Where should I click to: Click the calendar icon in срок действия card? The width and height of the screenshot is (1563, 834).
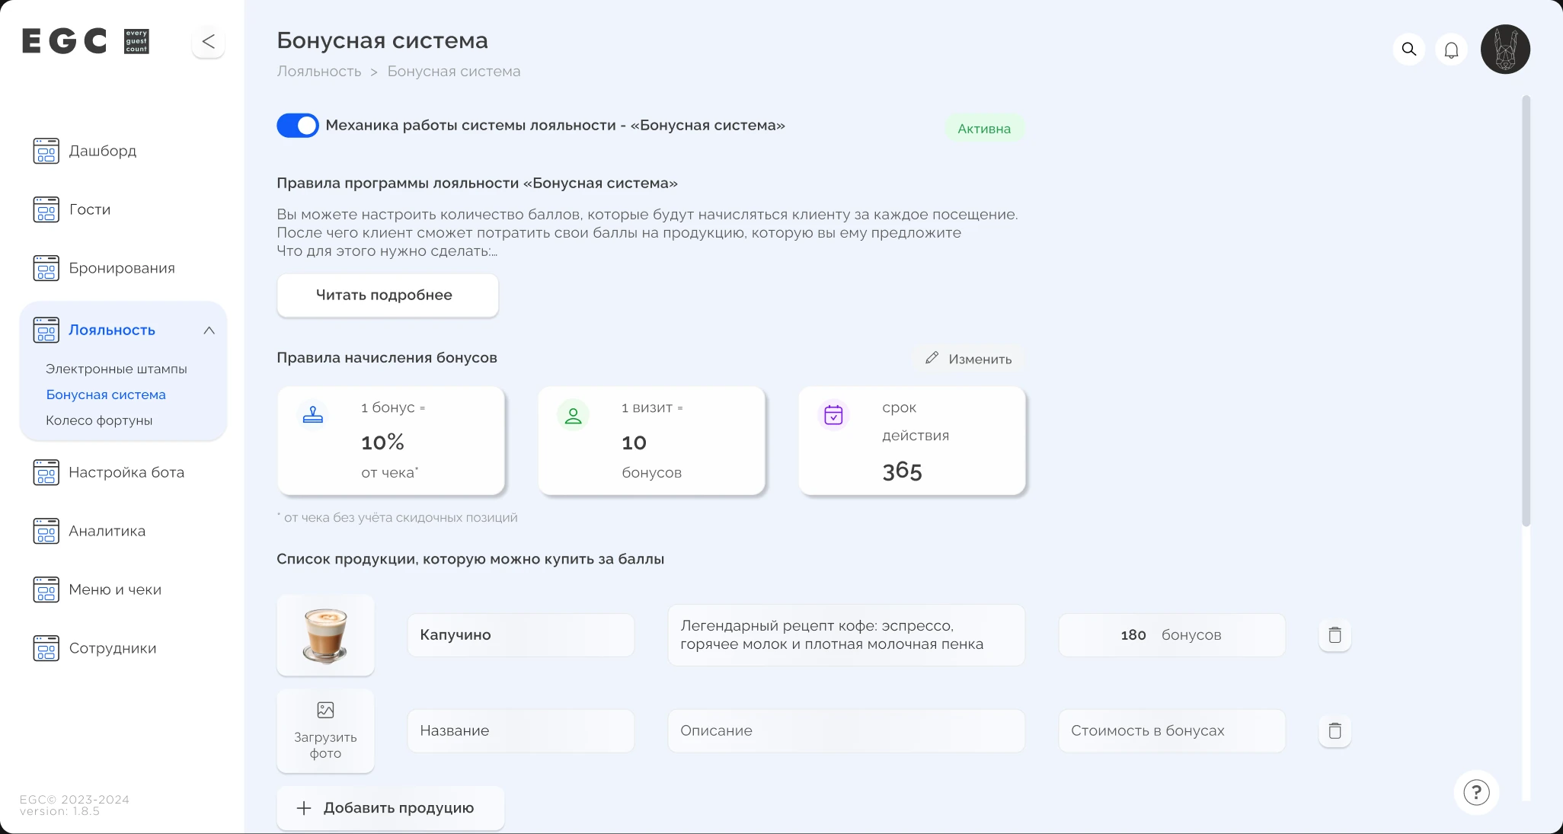[833, 415]
